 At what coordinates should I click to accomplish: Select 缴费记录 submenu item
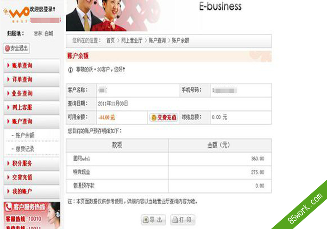coord(25,149)
